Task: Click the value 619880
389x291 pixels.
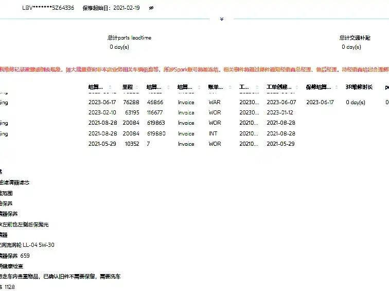Action: click(156, 133)
